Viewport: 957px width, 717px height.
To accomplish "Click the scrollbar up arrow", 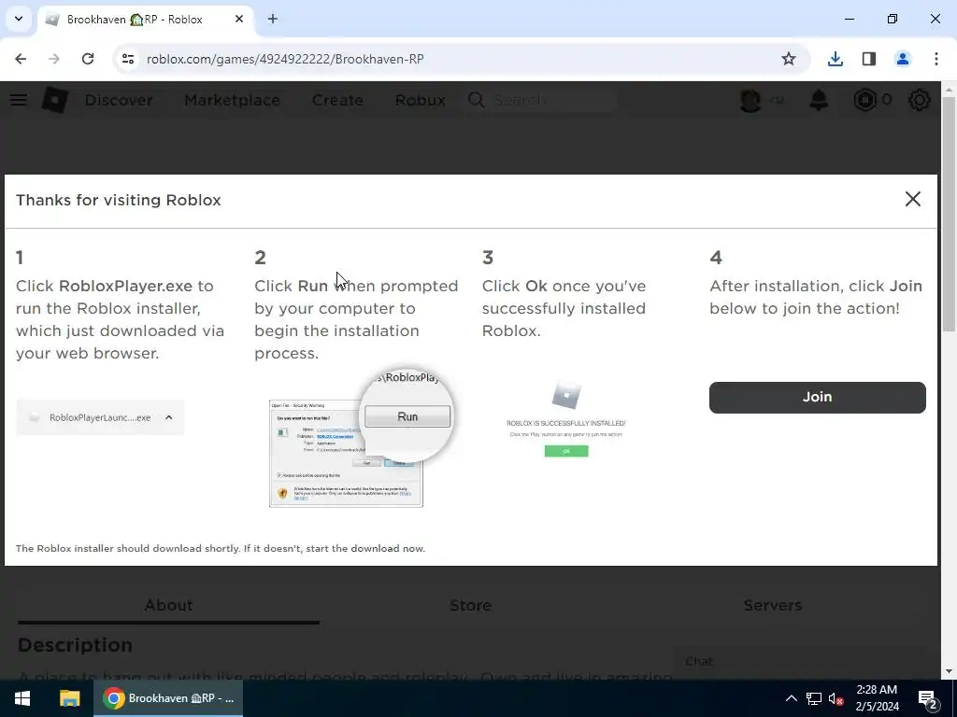I will click(949, 90).
